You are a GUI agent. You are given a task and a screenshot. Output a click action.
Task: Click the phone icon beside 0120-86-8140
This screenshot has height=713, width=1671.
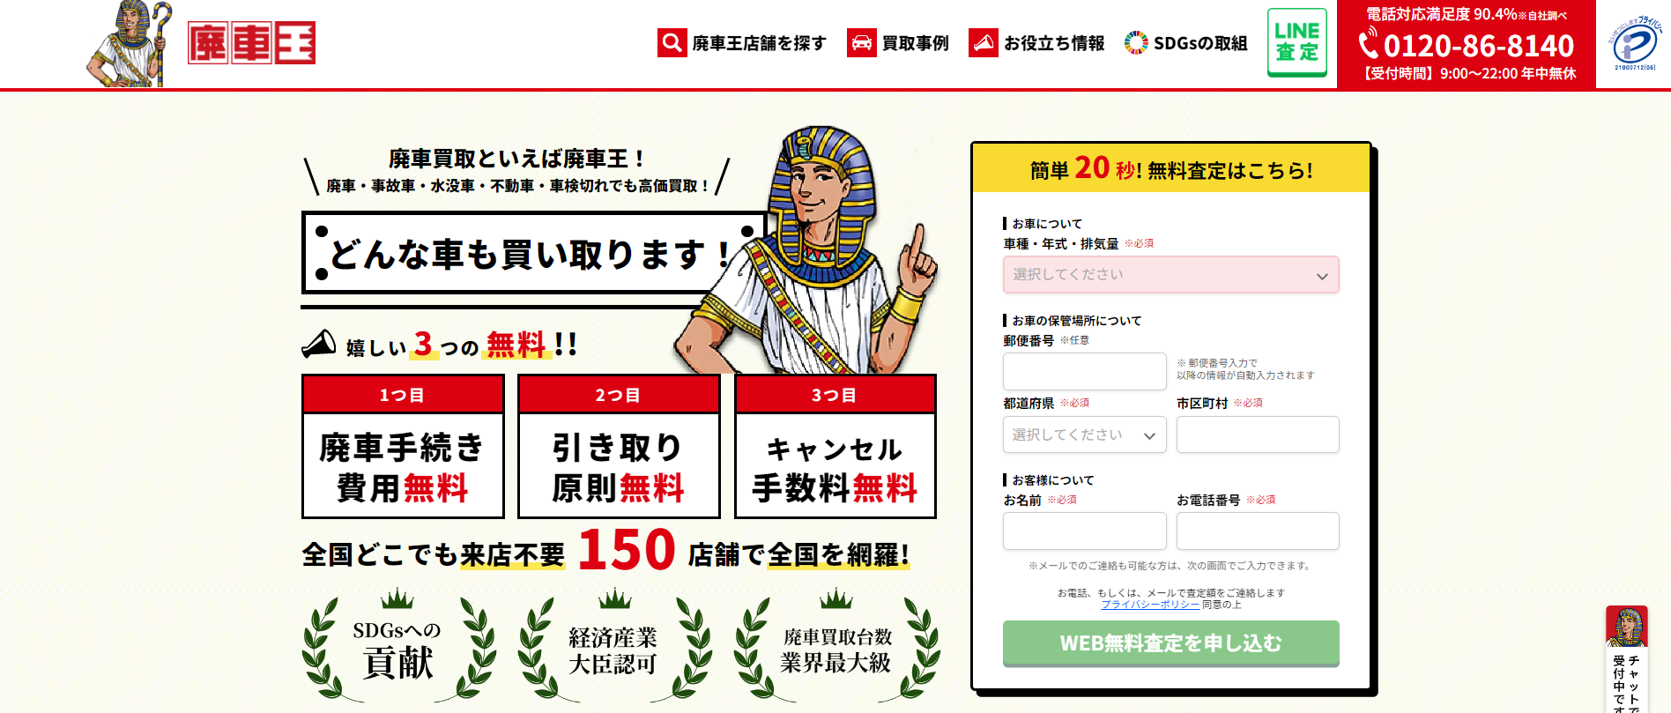tap(1368, 44)
